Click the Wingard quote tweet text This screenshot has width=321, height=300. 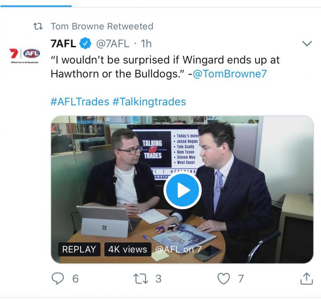[165, 67]
